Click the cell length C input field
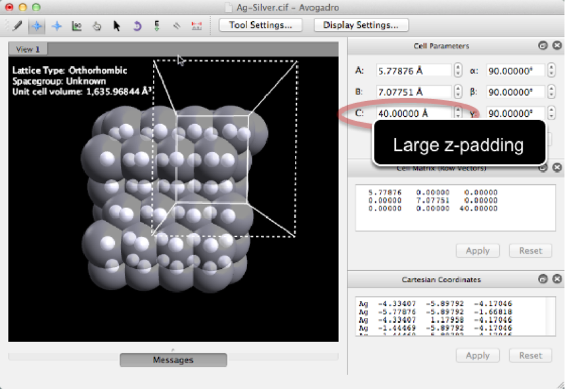This screenshot has height=389, width=565. click(x=413, y=113)
